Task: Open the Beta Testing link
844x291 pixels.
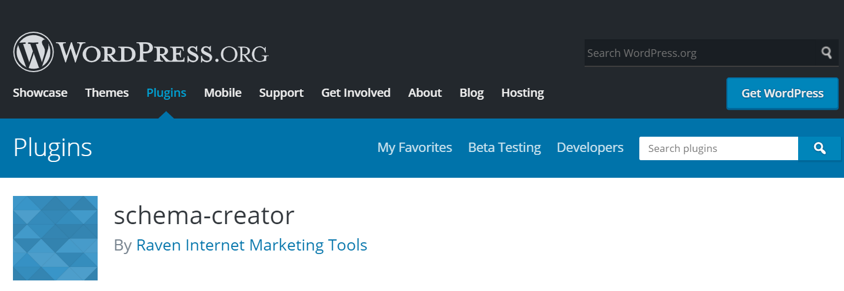Action: 505,148
